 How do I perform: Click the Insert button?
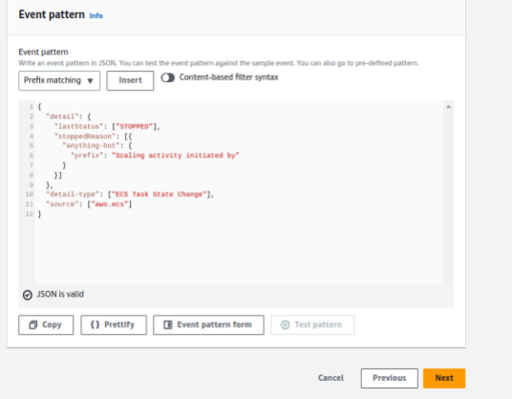click(130, 80)
